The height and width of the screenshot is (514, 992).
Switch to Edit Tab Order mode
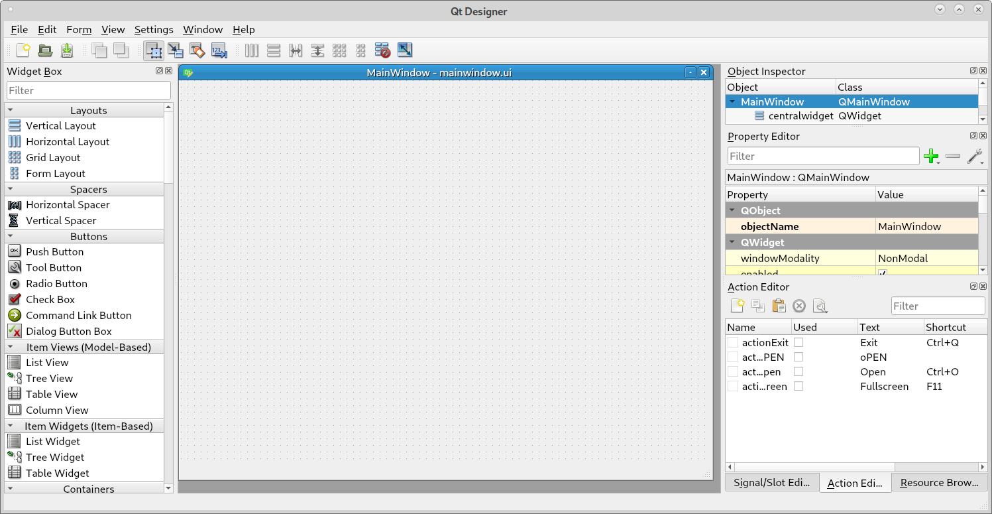219,50
